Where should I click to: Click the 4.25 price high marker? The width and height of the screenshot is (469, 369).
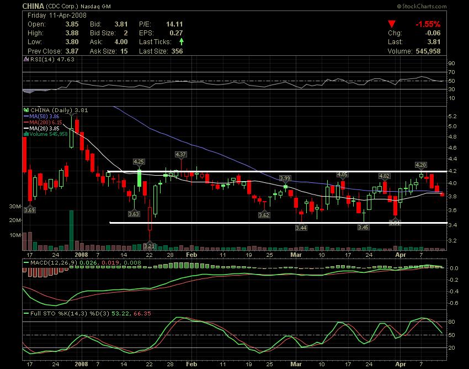(139, 162)
